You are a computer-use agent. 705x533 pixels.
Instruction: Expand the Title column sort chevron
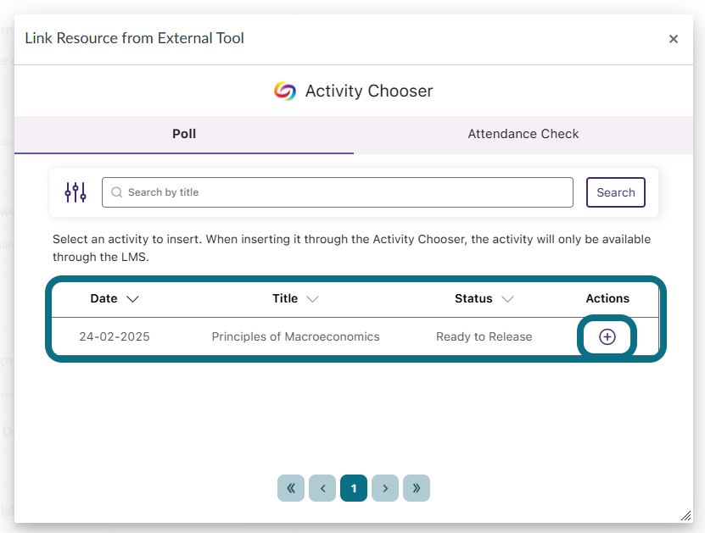pos(312,299)
